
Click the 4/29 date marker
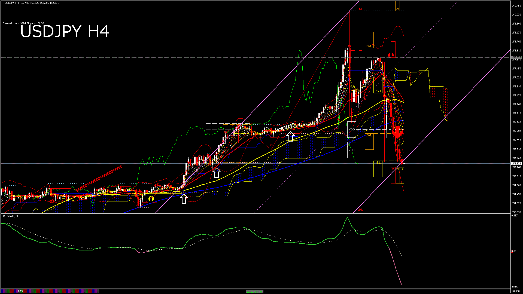click(x=20, y=291)
